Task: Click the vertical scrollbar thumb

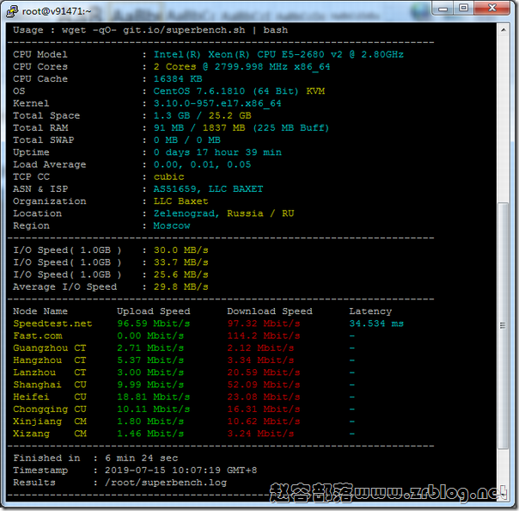Action: click(504, 325)
